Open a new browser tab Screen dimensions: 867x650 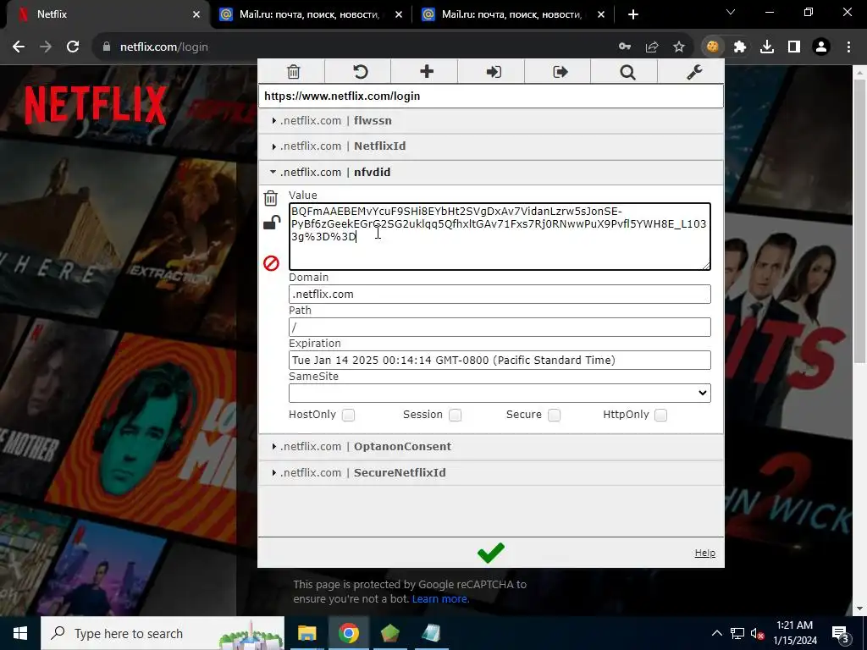click(633, 14)
